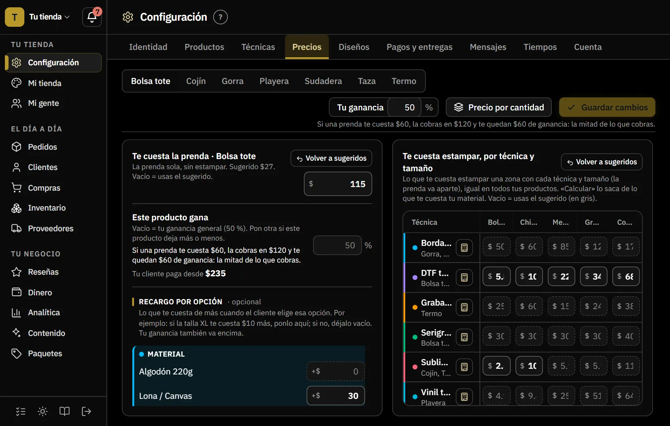The height and width of the screenshot is (426, 670).
Task: Open calculator for Grabado row
Action: (464, 307)
